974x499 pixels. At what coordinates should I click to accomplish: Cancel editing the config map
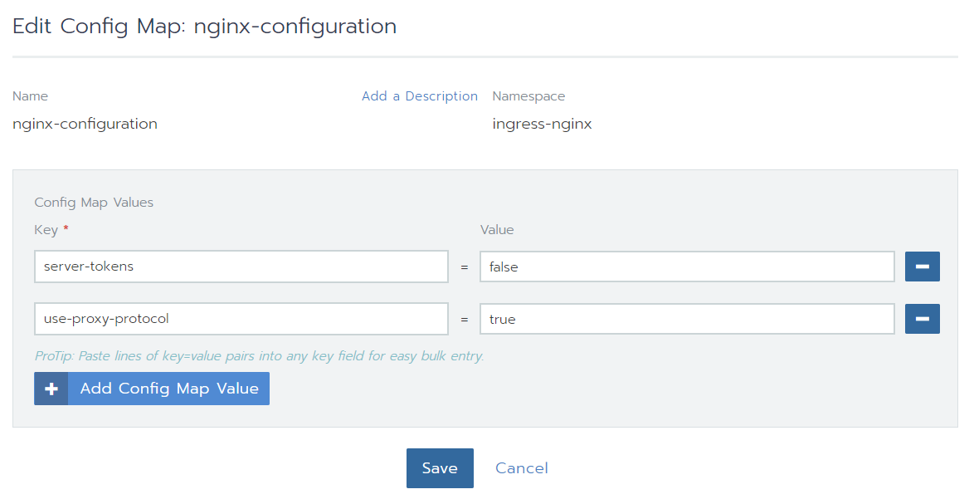point(522,468)
